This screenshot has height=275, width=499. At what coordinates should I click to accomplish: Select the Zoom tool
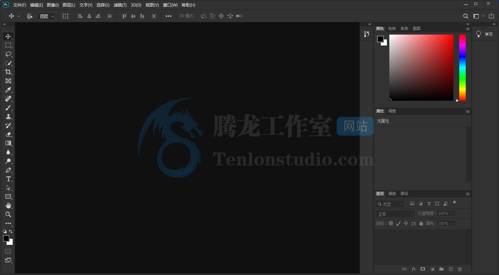click(8, 214)
